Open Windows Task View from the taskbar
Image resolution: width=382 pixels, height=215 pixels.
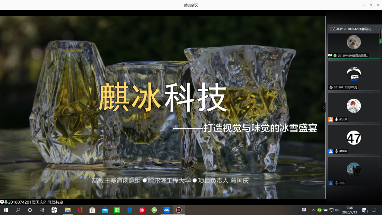point(42,210)
